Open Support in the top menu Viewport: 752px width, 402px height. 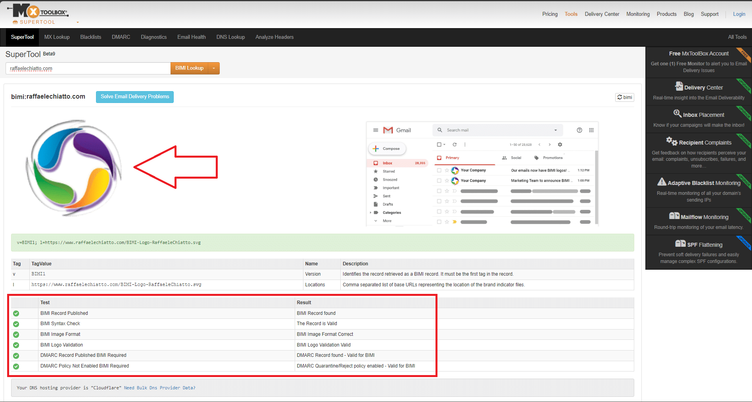[710, 14]
